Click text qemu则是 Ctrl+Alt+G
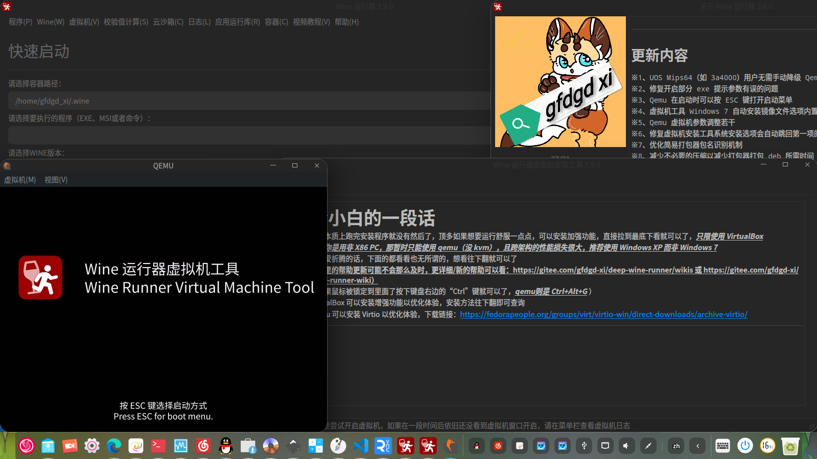Screen dimensions: 817x459 tap(551, 292)
